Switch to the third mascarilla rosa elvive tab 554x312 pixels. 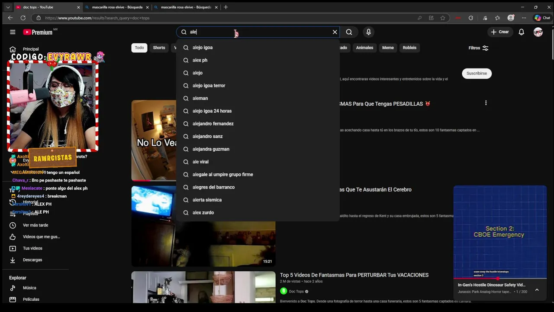click(186, 7)
